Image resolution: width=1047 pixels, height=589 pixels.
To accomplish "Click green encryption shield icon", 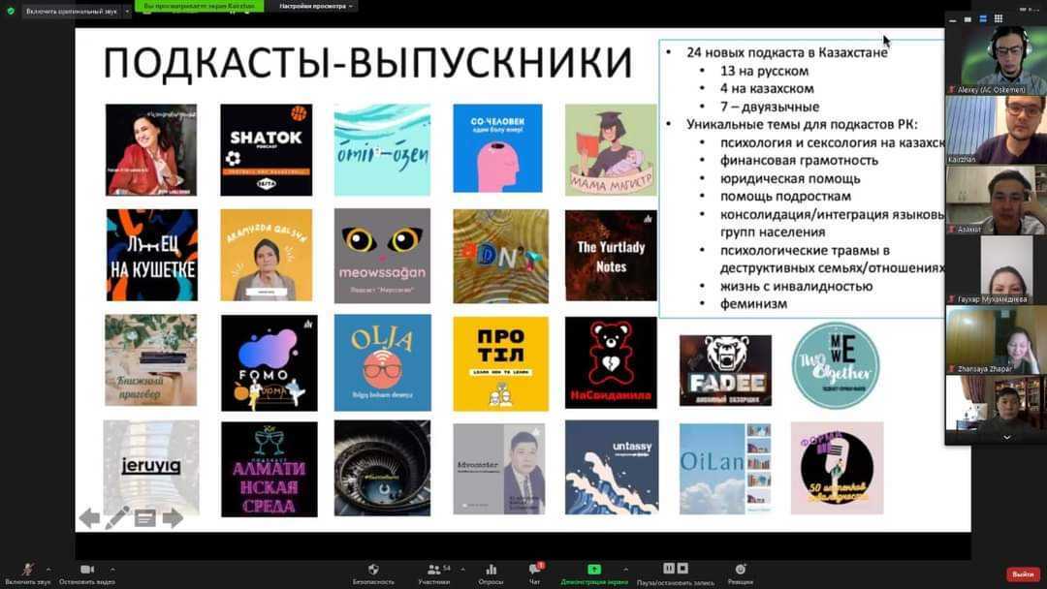I will point(10,11).
